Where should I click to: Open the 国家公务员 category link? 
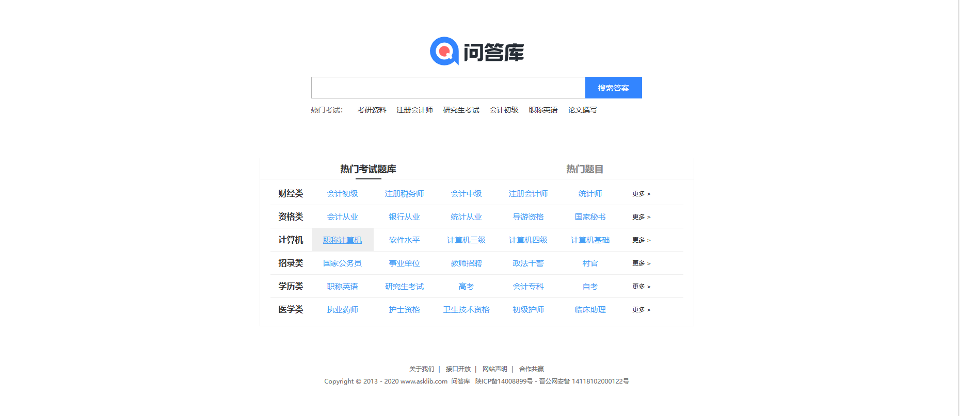342,263
